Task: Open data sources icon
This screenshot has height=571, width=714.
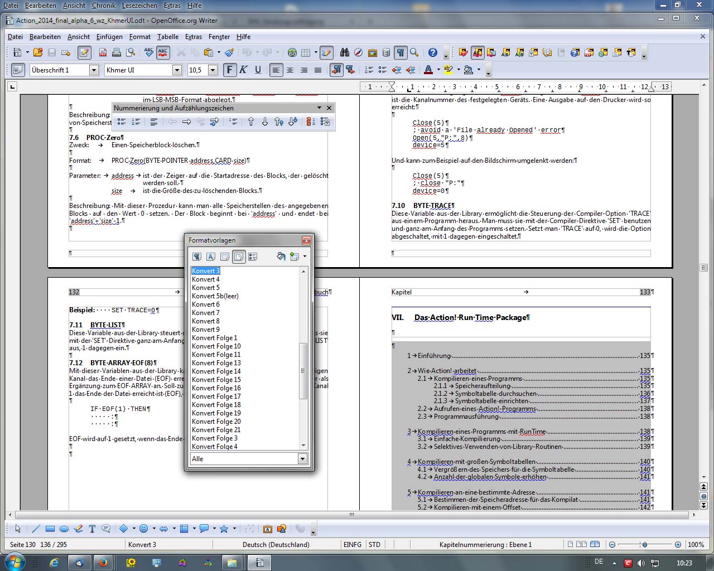Action: pos(386,52)
